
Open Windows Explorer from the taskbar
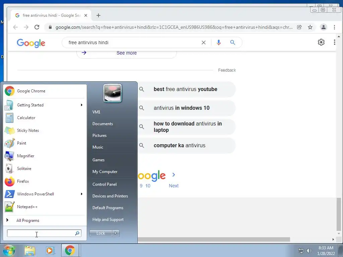coord(30,251)
